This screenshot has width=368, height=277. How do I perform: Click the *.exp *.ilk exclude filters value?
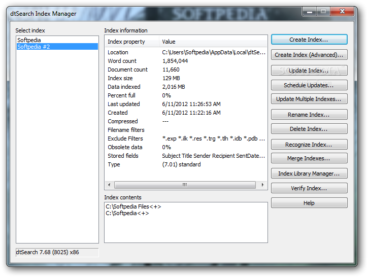(x=214, y=138)
